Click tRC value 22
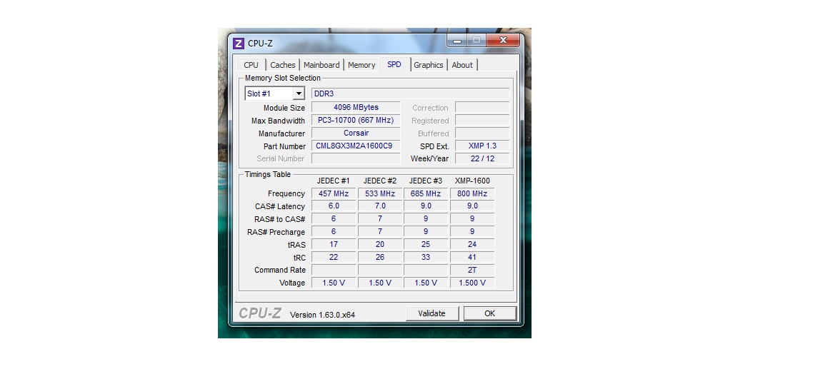 [334, 258]
